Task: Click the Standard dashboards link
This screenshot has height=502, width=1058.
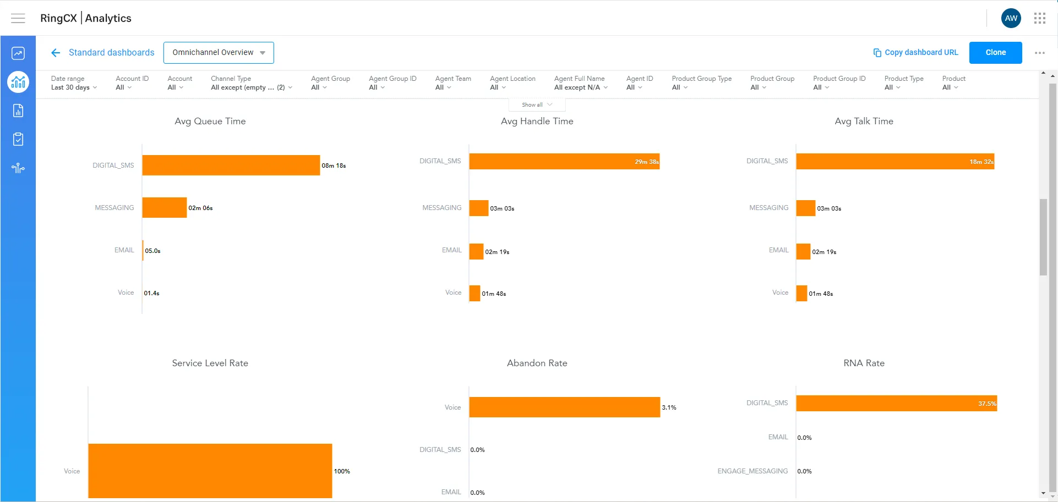Action: (111, 53)
